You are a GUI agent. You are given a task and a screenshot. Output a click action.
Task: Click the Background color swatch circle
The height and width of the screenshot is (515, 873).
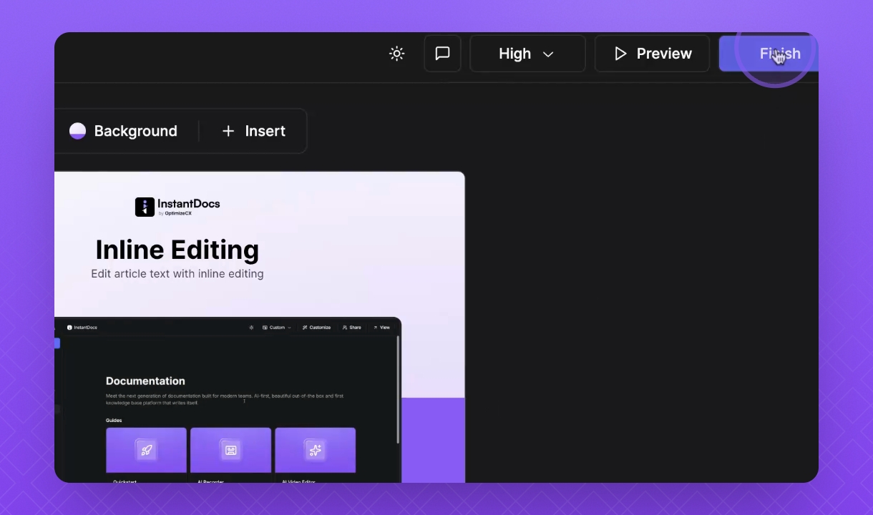[x=77, y=131]
